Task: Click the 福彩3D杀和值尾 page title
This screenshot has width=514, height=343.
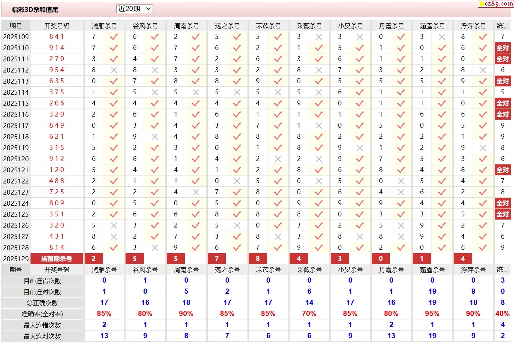Action: (x=35, y=10)
